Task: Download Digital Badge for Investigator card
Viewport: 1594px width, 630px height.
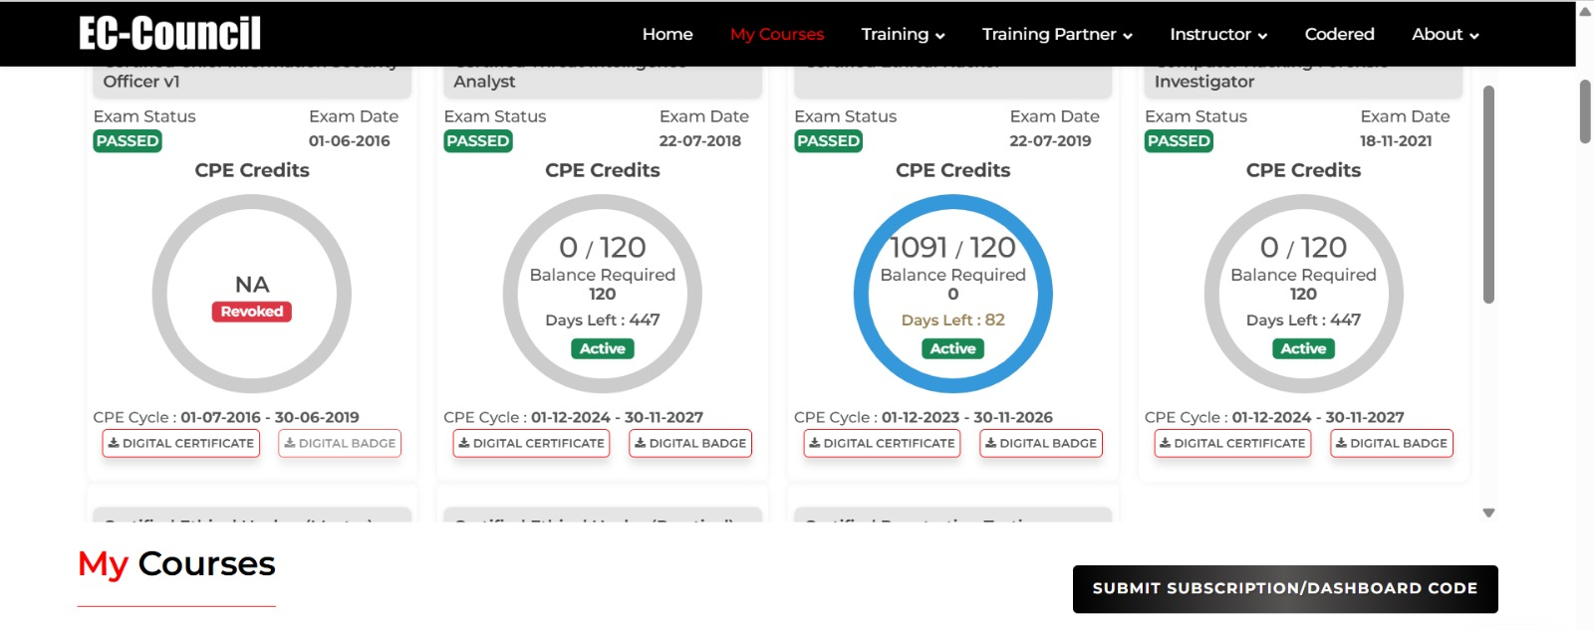Action: point(1392,443)
